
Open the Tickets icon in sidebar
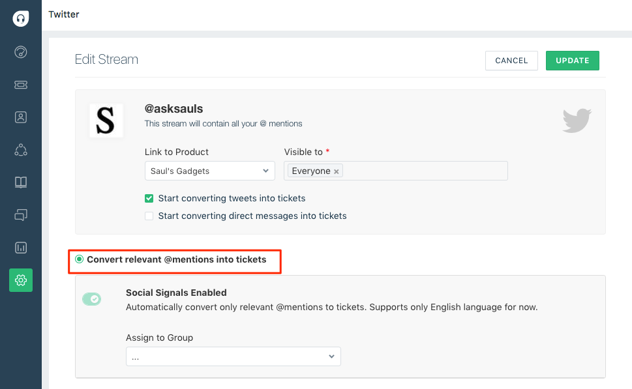point(21,85)
